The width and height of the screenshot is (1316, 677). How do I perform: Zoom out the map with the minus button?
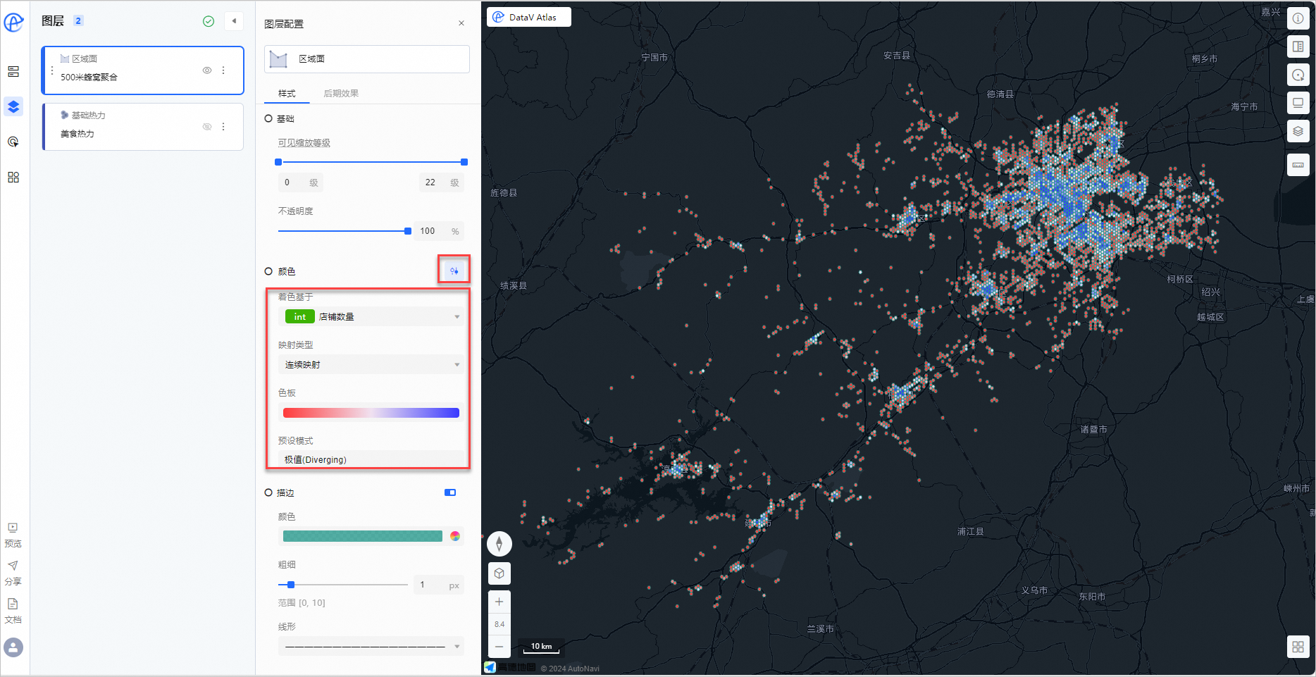point(499,646)
